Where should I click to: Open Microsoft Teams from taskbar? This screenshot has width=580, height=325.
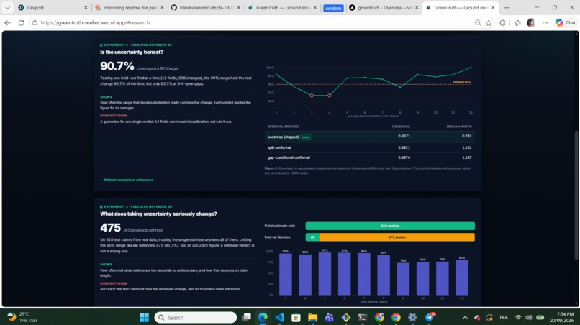click(x=329, y=317)
